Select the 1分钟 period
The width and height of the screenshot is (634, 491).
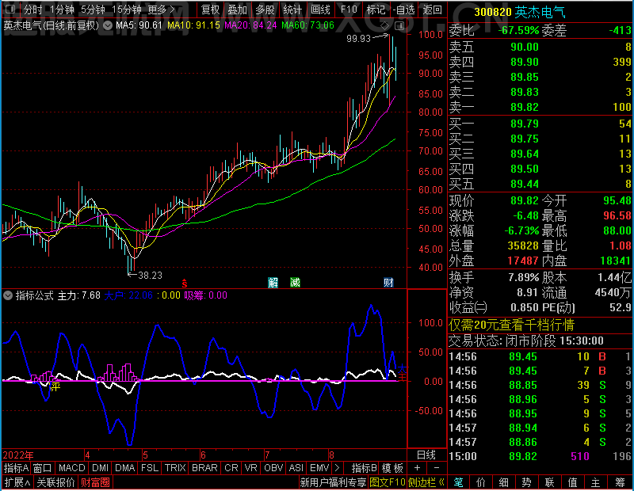[x=63, y=10]
